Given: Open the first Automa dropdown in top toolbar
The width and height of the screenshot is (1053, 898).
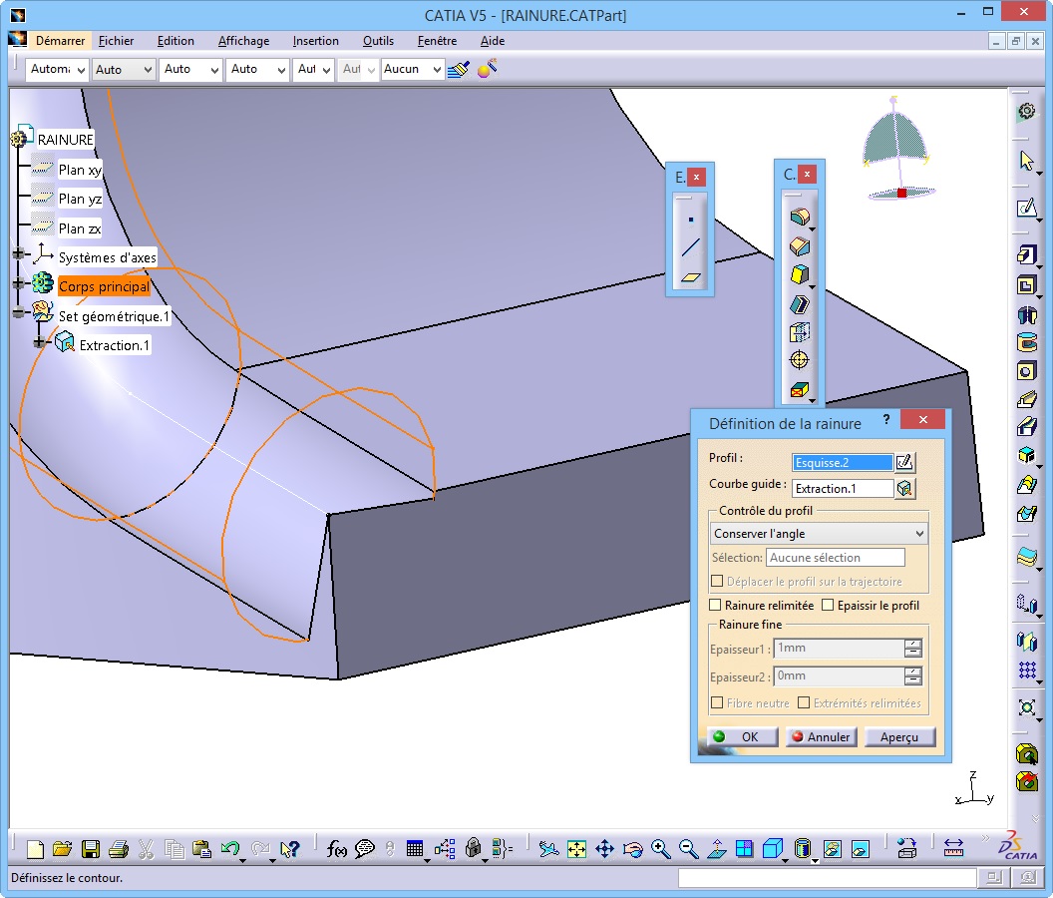Looking at the screenshot, I should pos(57,69).
